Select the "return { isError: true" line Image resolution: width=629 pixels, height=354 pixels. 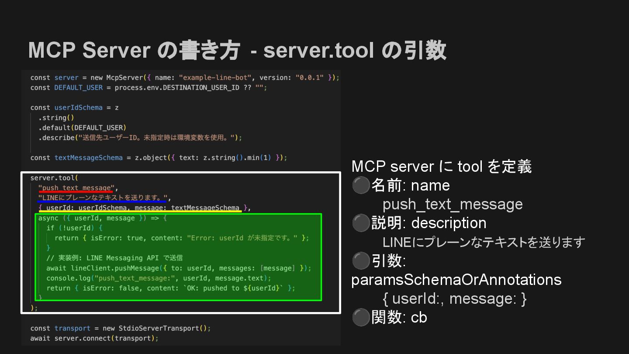(182, 238)
